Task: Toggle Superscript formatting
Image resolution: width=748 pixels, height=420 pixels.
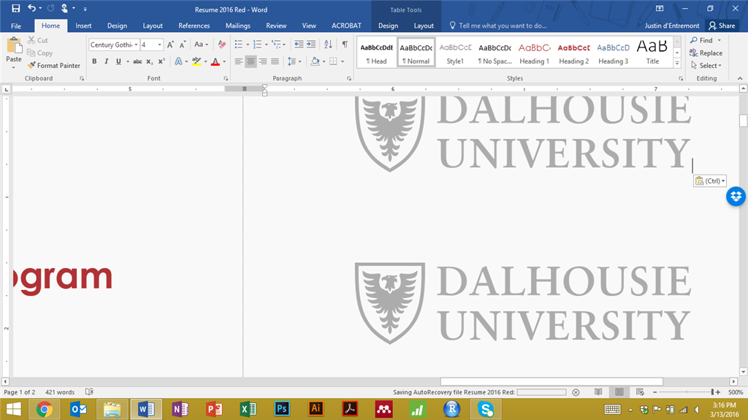Action: point(161,61)
